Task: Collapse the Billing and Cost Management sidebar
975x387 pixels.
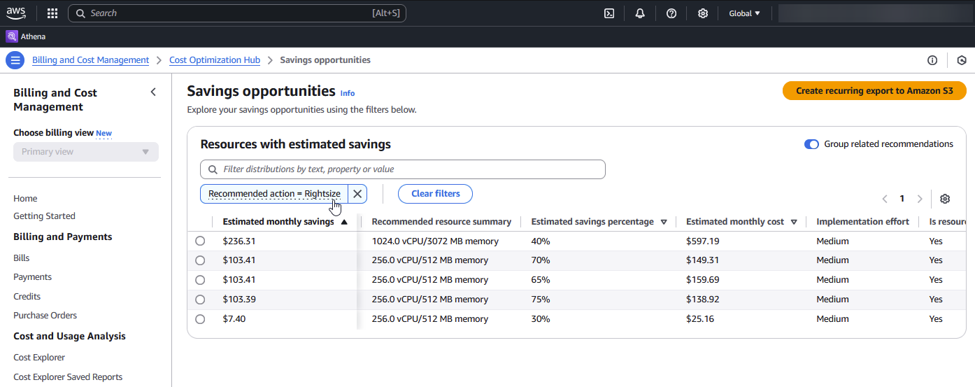Action: [153, 92]
